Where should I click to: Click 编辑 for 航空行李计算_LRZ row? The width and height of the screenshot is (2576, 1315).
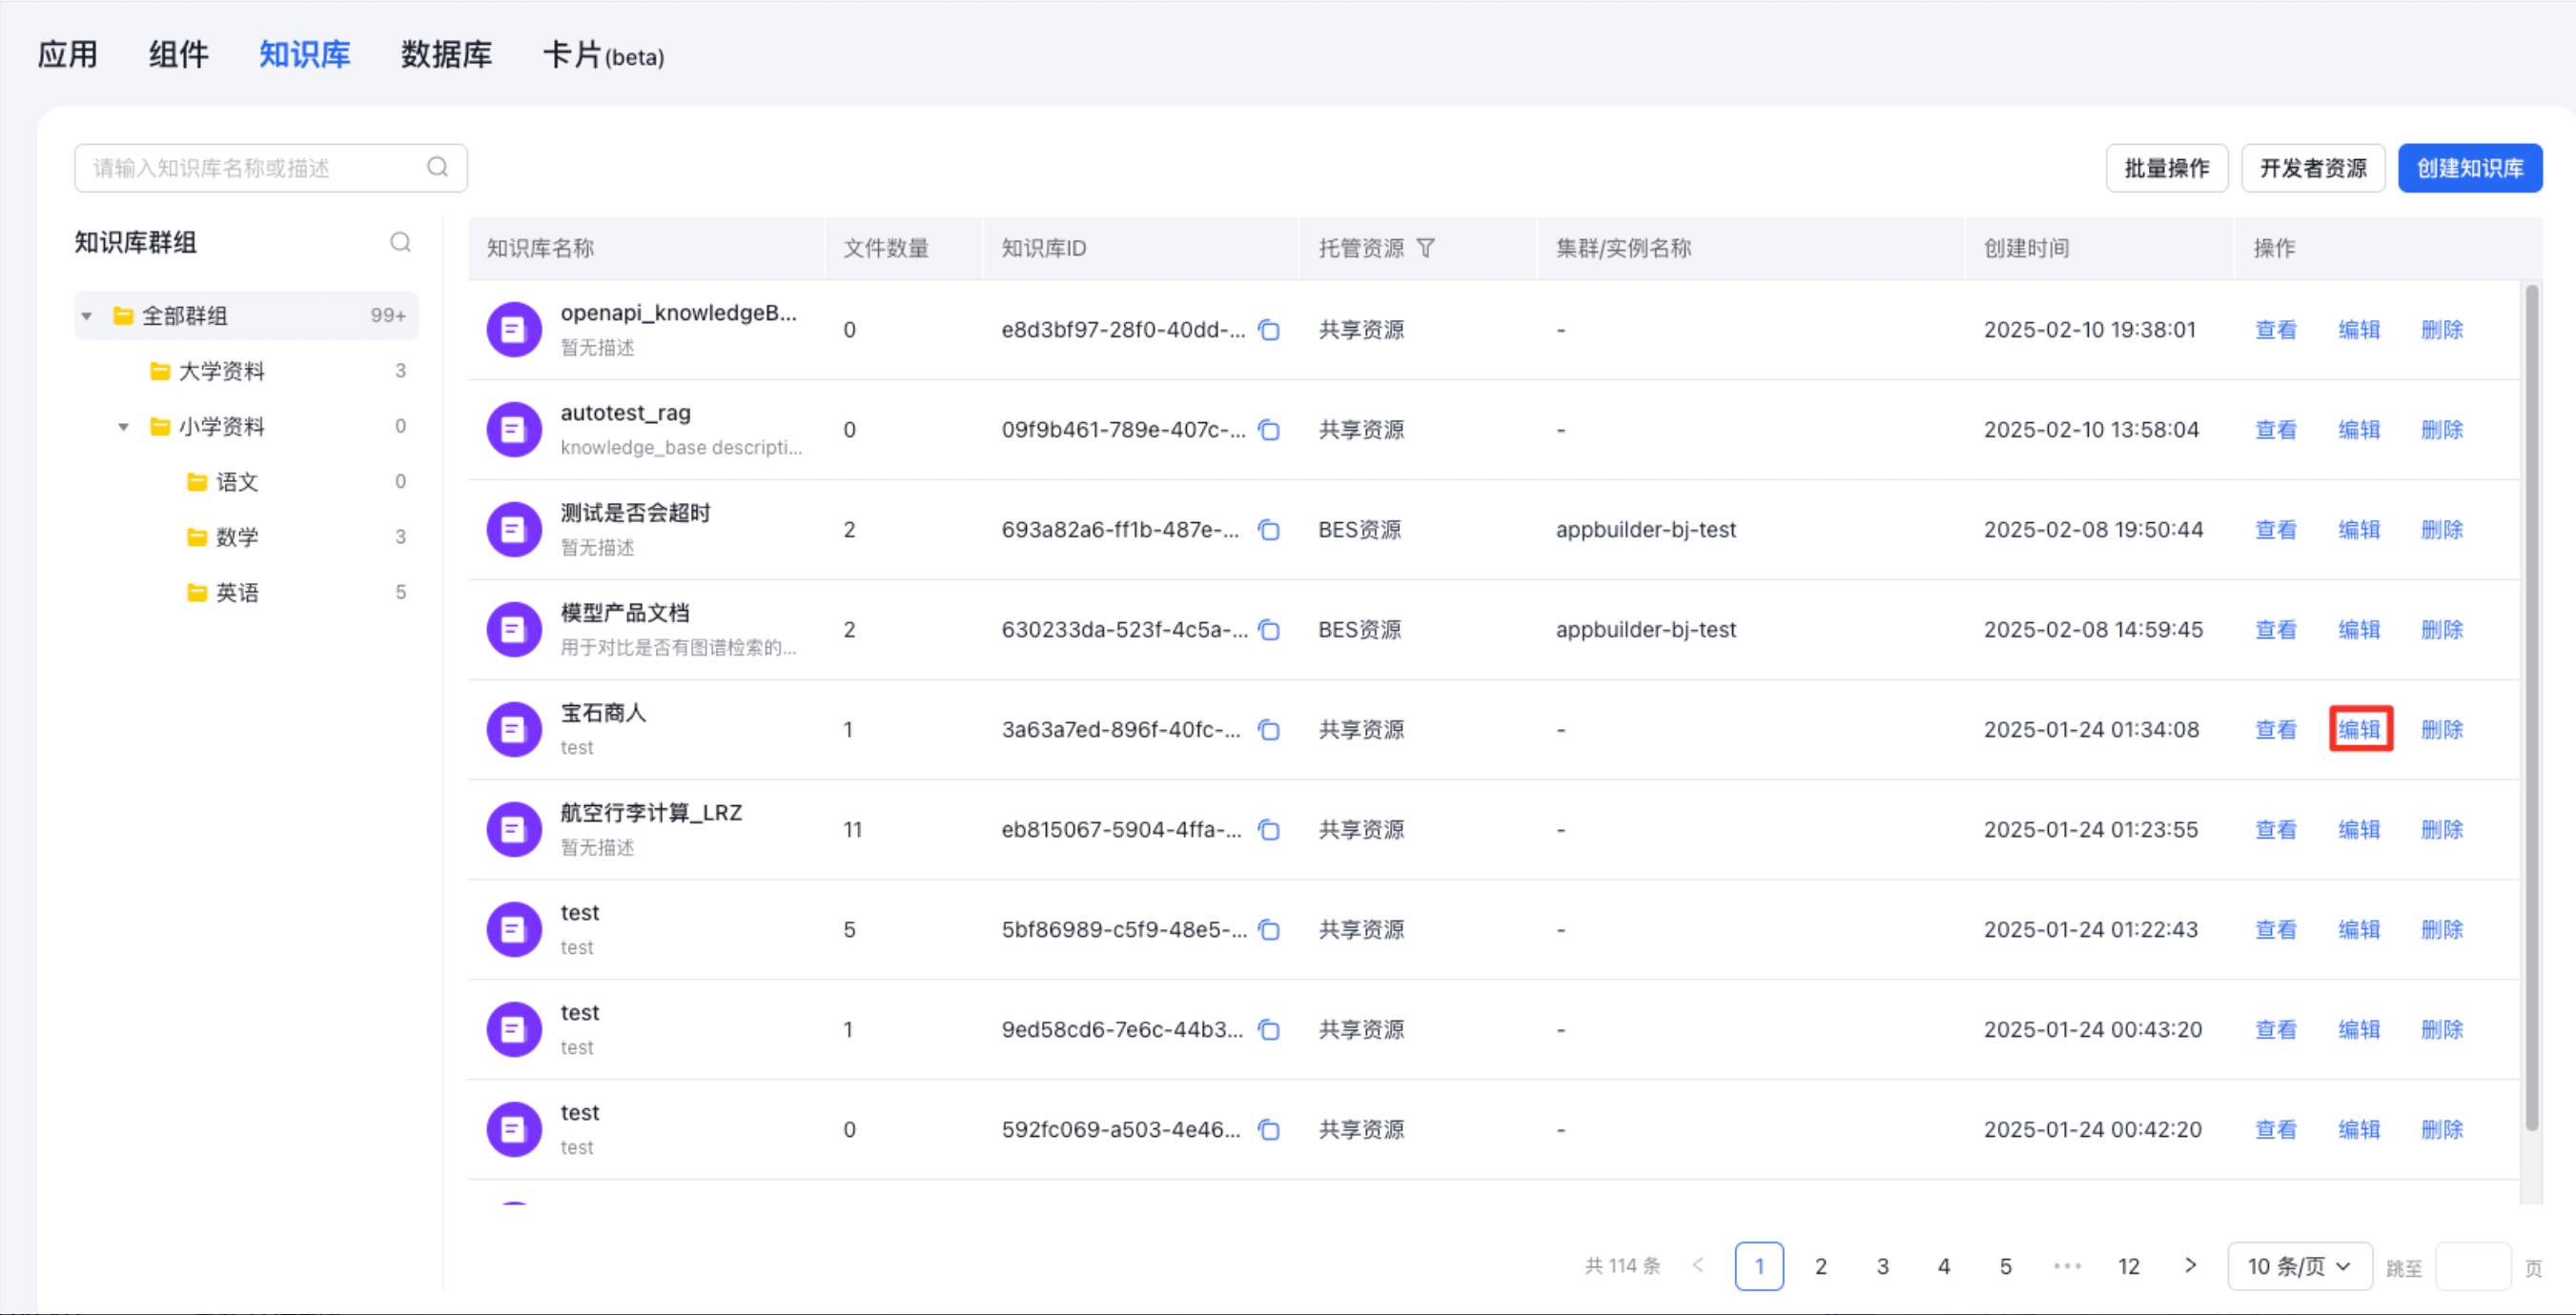coord(2359,829)
